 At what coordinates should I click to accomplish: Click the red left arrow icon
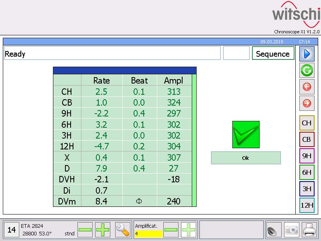coord(307,87)
